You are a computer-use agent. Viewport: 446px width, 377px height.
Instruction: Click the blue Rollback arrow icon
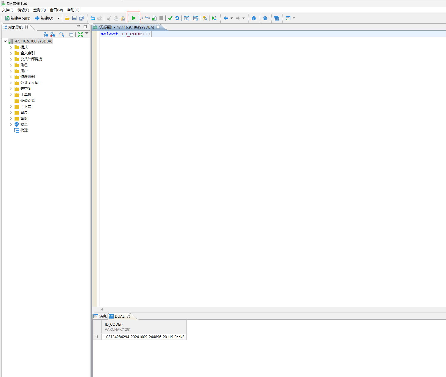click(177, 18)
